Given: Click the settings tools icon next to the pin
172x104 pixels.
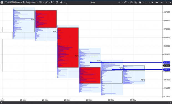Looking at the screenshot, I should (x=152, y=2).
